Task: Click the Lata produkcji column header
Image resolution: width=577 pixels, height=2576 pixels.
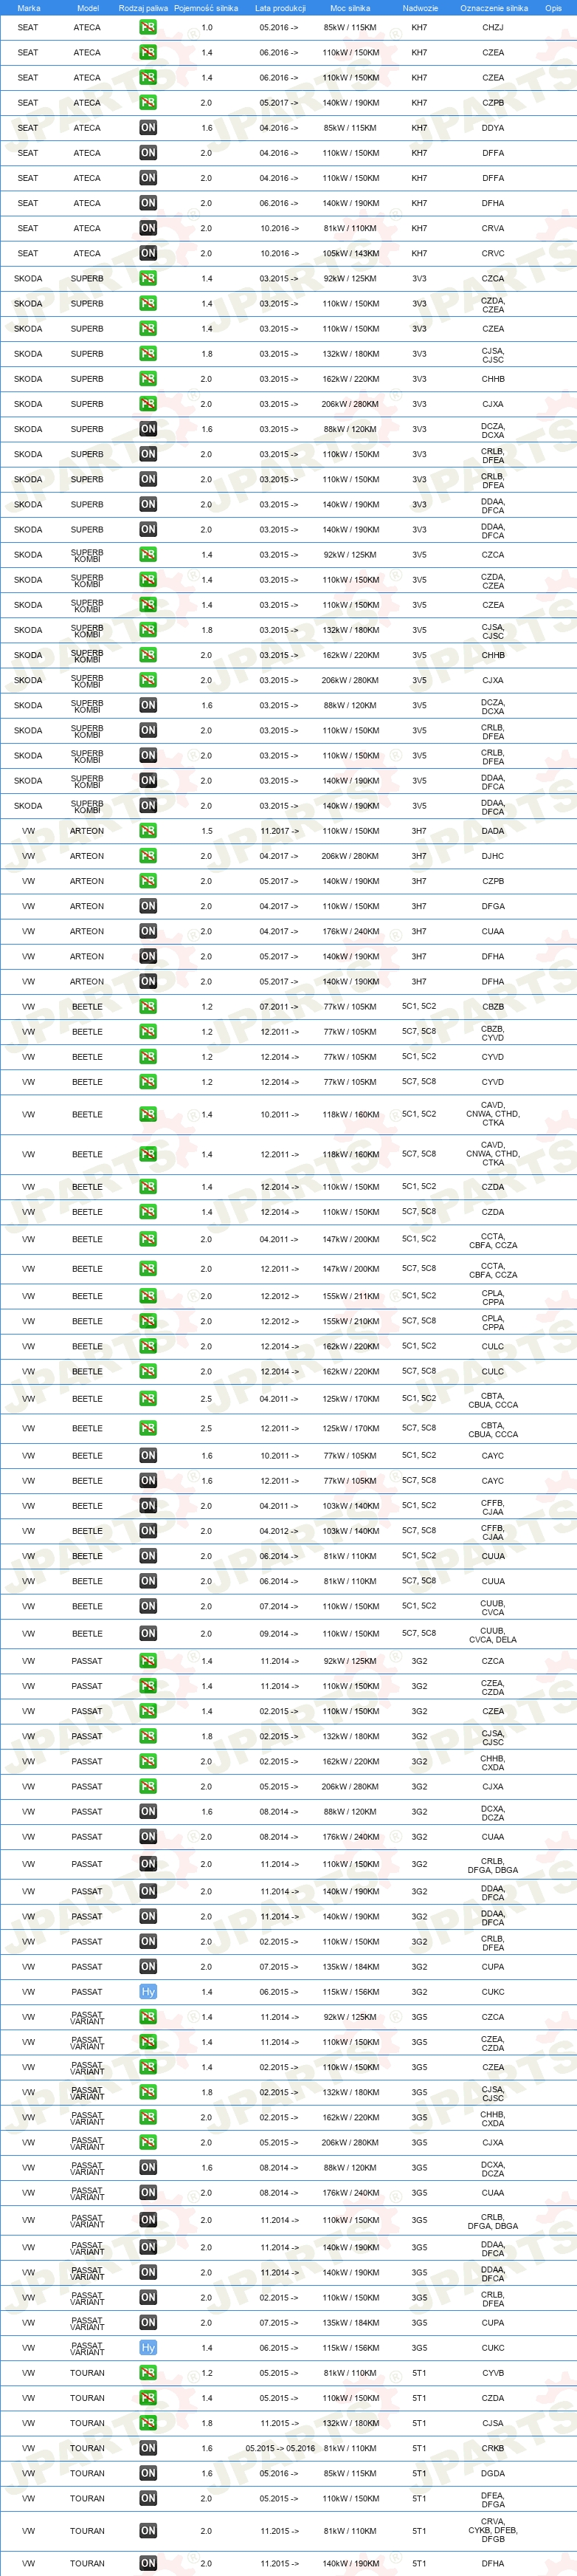Action: [x=280, y=8]
